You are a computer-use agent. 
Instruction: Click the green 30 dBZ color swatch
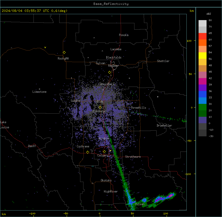[x=202, y=107]
